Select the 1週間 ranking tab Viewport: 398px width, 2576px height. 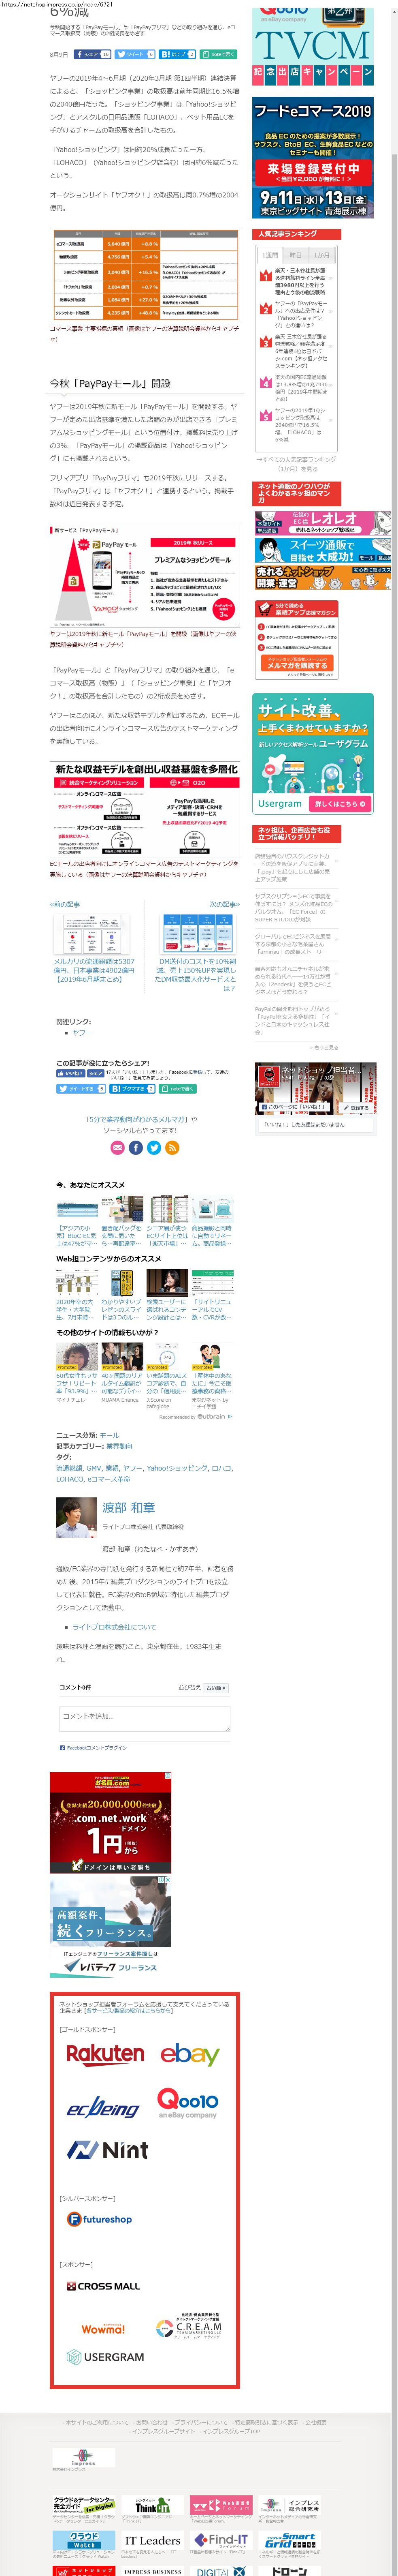pyautogui.click(x=270, y=255)
